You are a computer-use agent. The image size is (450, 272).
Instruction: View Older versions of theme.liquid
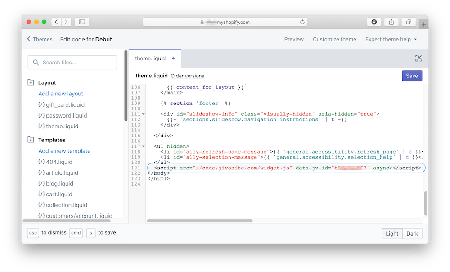[187, 76]
